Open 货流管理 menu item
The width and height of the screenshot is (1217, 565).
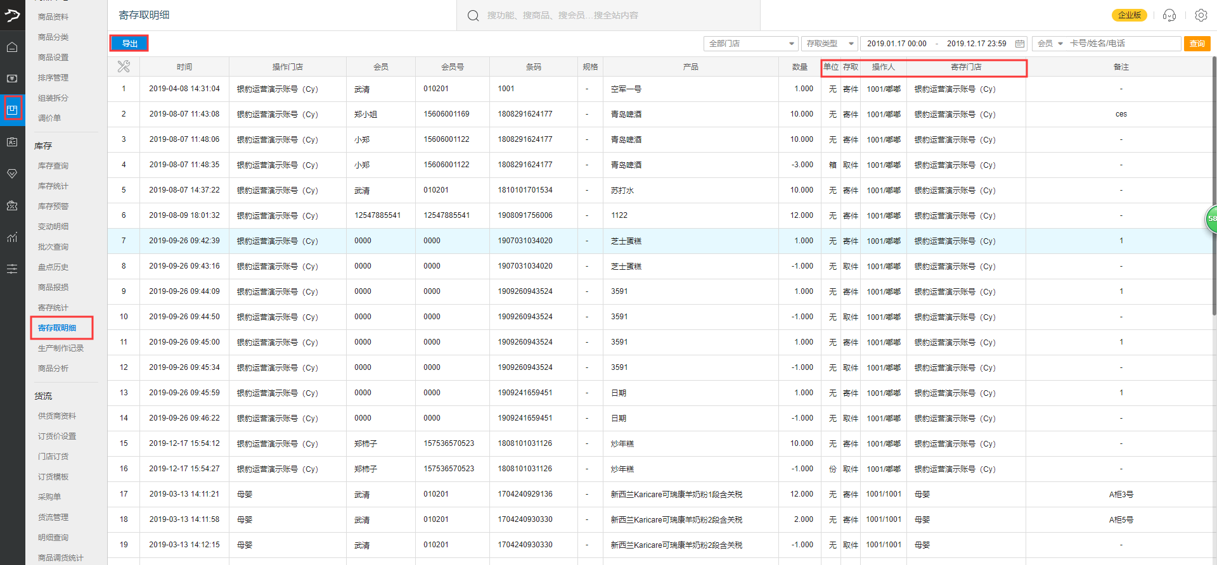tap(53, 517)
